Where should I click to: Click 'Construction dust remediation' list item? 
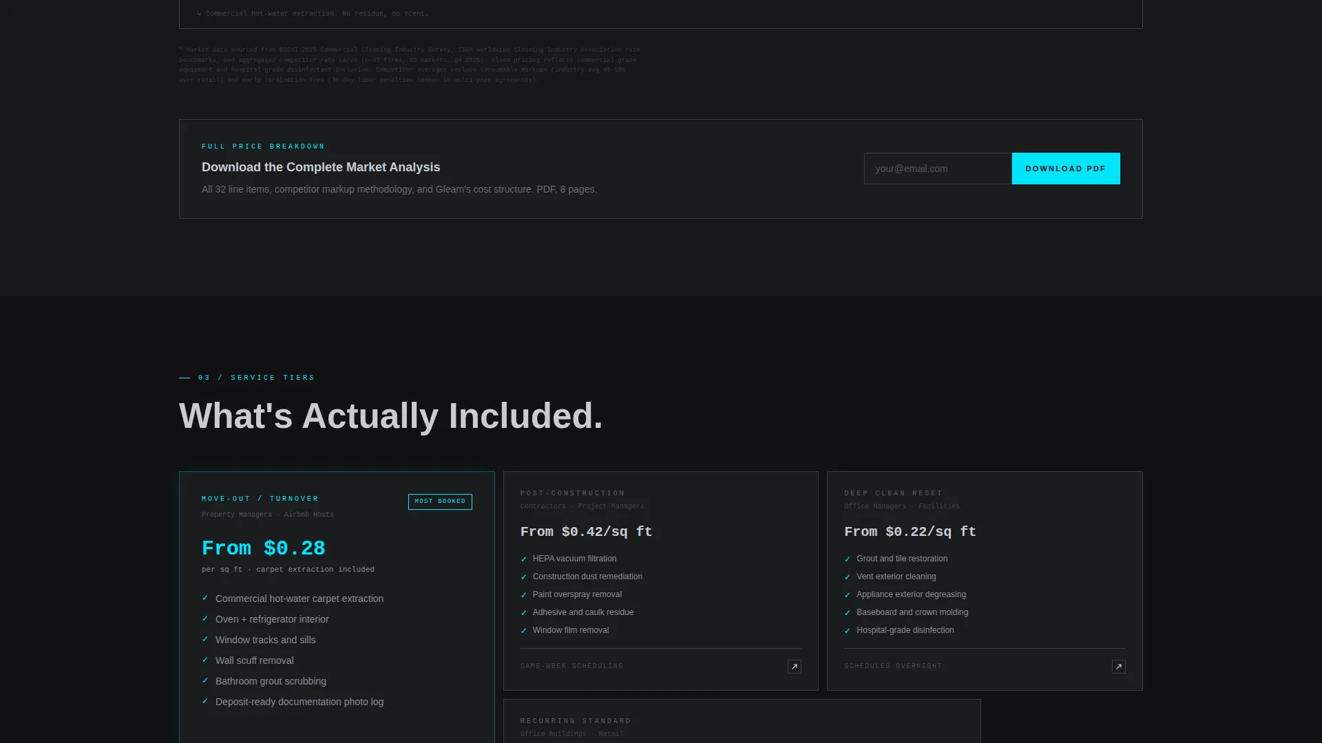pyautogui.click(x=587, y=577)
